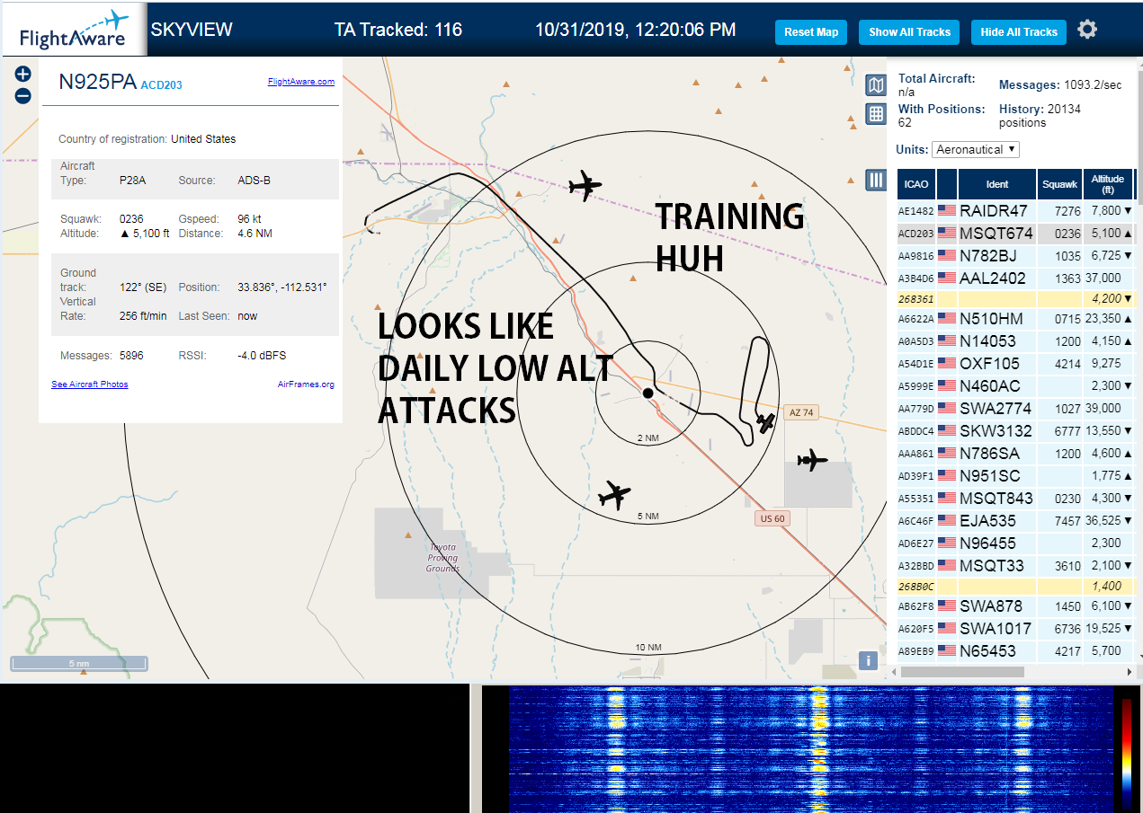Sort table by ICAO column header
Screen dimensions: 1143x813
[916, 184]
